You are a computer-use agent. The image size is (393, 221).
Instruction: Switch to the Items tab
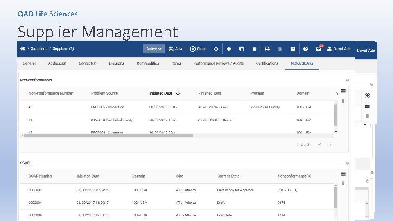176,63
